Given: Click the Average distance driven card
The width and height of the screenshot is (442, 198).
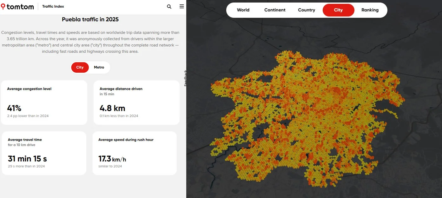Looking at the screenshot, I should pos(136,102).
